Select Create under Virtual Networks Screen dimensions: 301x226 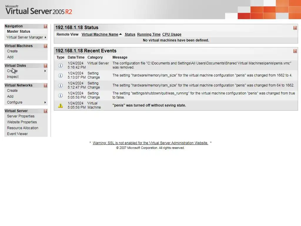click(x=12, y=91)
